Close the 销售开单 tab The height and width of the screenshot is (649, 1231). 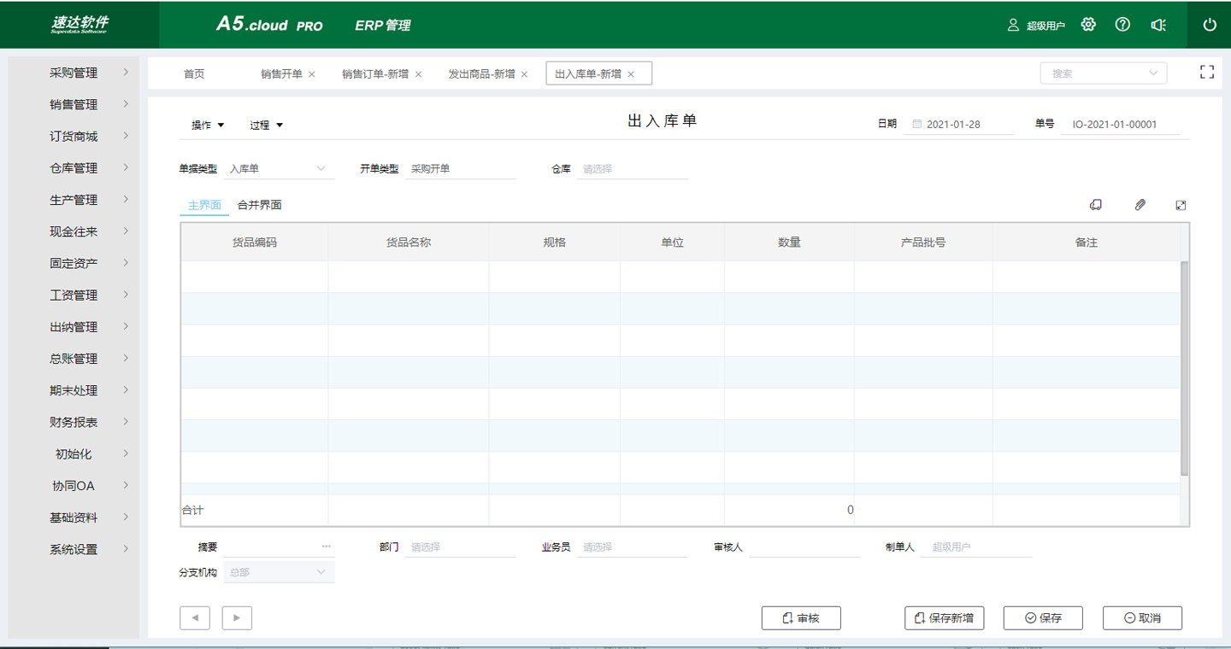tap(312, 74)
